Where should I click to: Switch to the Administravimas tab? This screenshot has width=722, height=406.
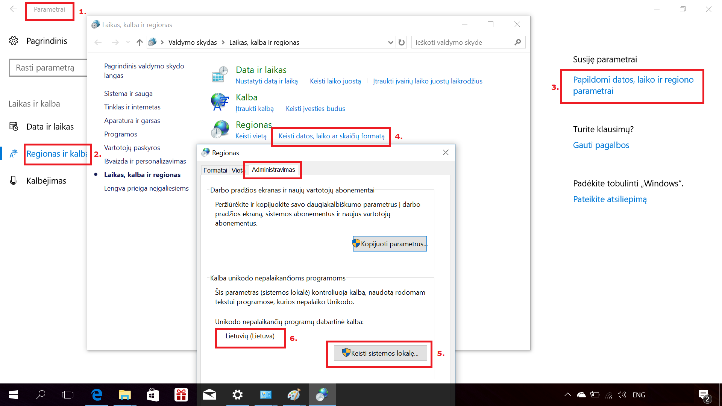pos(273,170)
